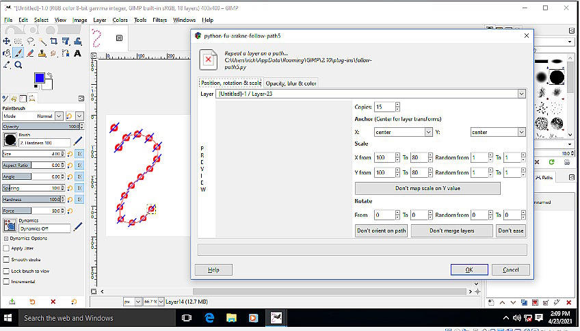
Task: Expand the Dynamics Options section
Action: [6, 238]
